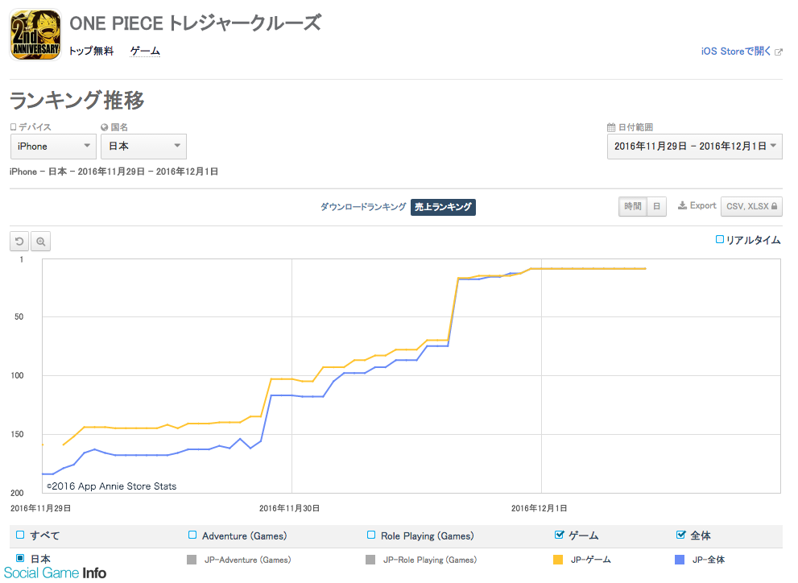Click the JP-全体 legend label
The height and width of the screenshot is (583, 798).
tap(709, 560)
